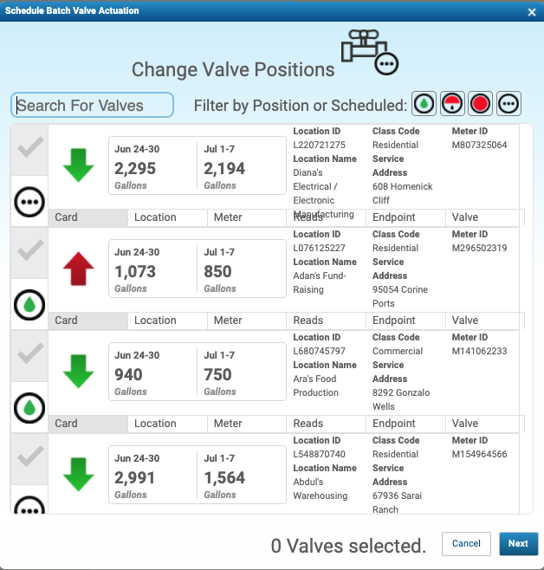Select the Adan's Fund-Raising valve checkmark

(x=30, y=251)
